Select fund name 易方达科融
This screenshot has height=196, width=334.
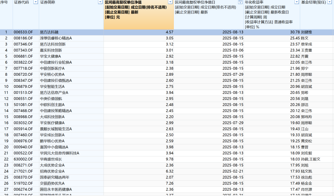pyautogui.click(x=49, y=32)
